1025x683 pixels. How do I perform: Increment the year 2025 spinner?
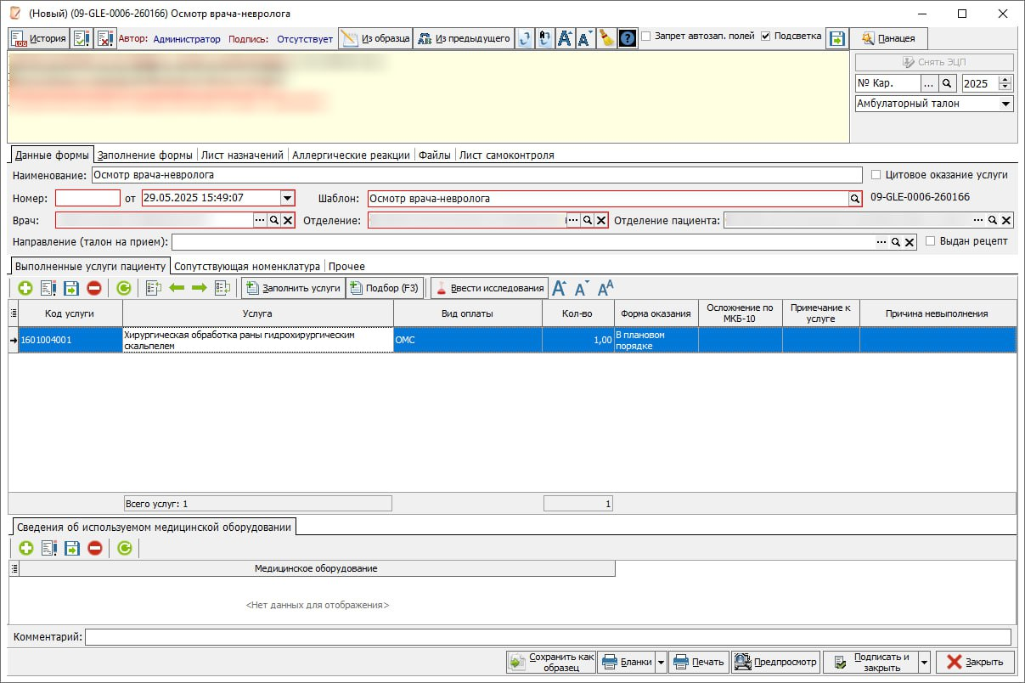tap(1006, 80)
